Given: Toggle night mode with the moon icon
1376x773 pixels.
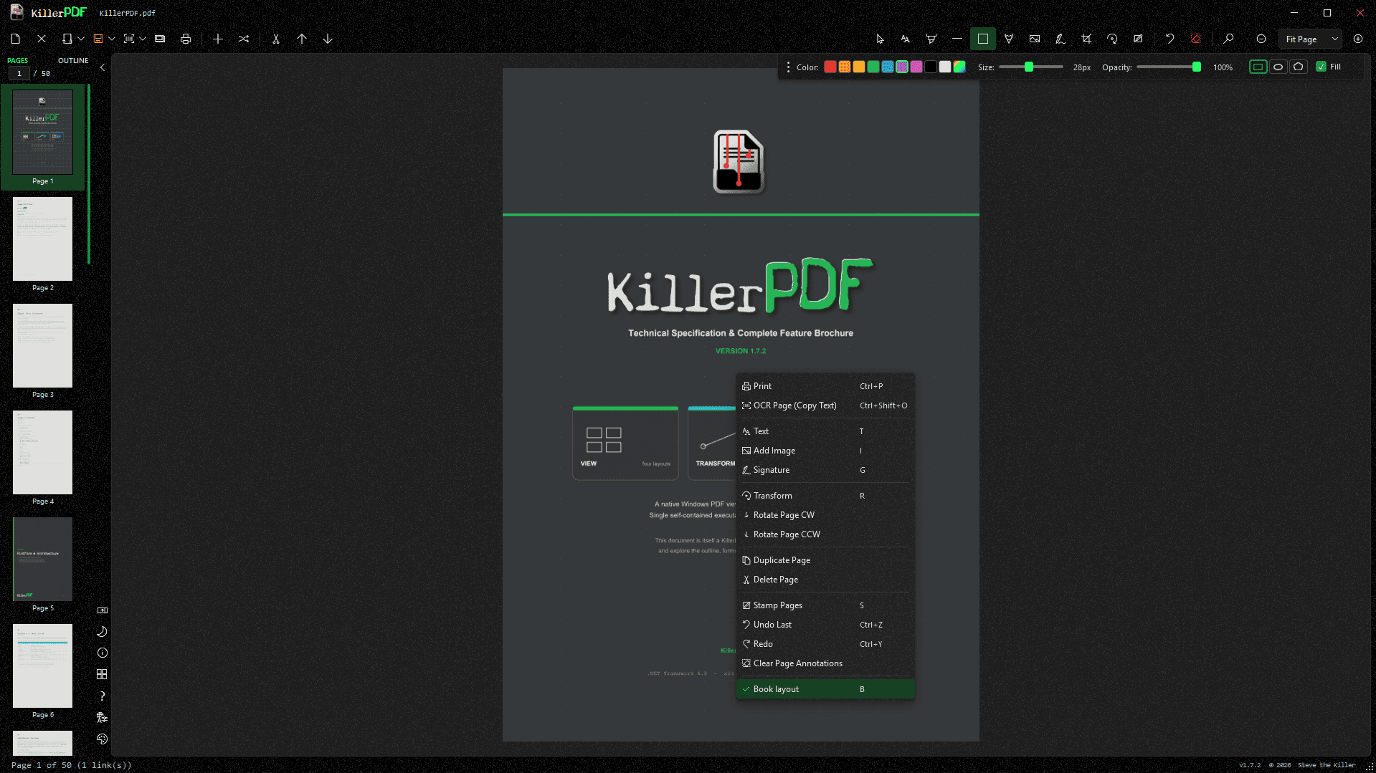Looking at the screenshot, I should point(102,632).
